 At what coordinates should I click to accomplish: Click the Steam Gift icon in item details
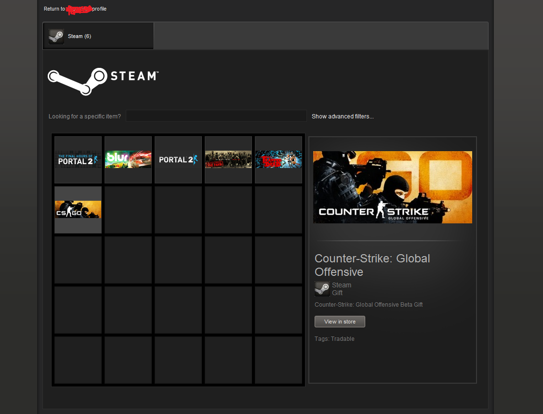(x=322, y=289)
